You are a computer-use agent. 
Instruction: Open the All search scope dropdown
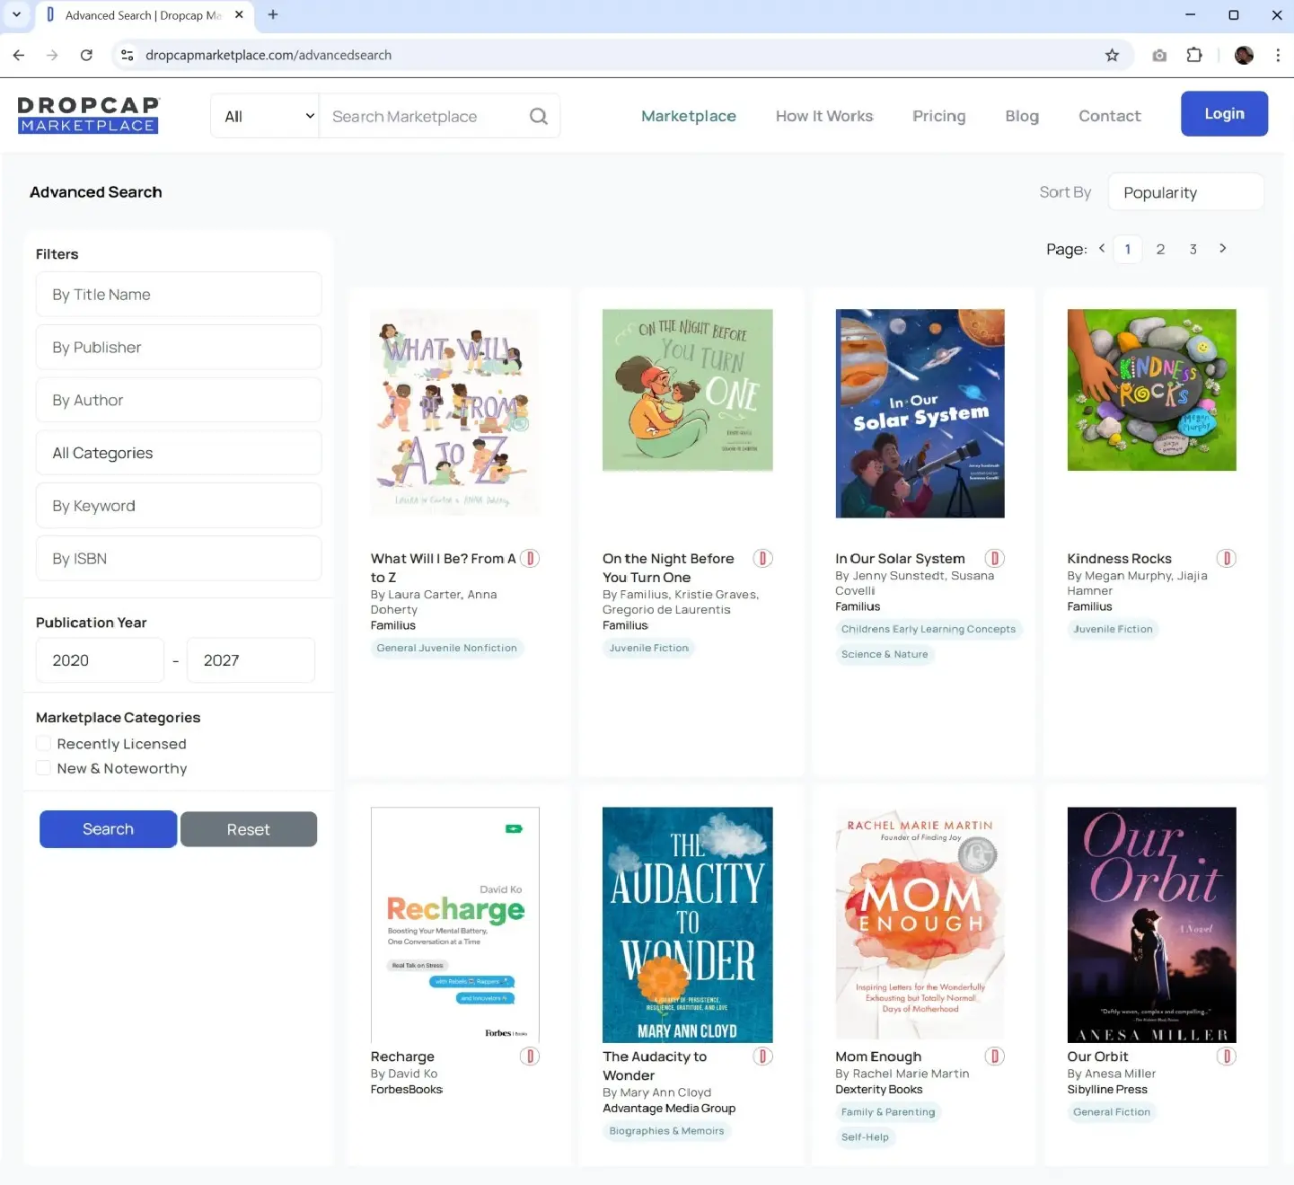266,116
